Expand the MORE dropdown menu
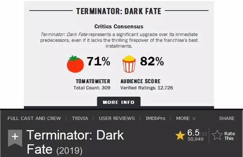The height and width of the screenshot is (157, 243). pos(186,118)
